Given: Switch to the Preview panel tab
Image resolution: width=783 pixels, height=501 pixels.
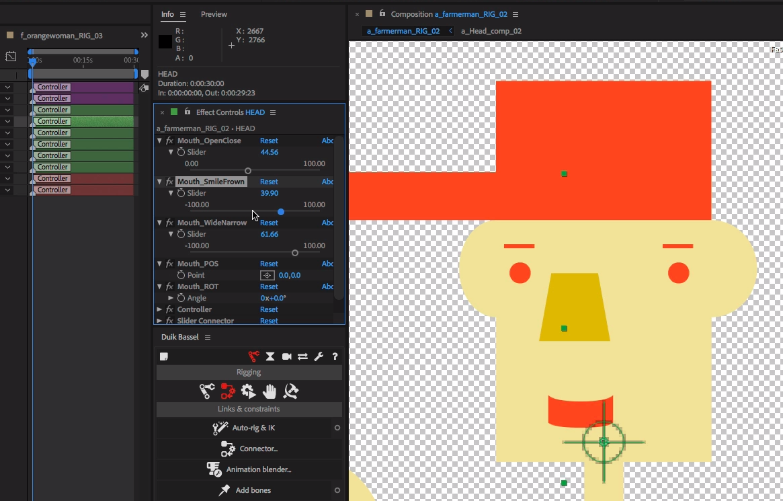Looking at the screenshot, I should point(214,15).
